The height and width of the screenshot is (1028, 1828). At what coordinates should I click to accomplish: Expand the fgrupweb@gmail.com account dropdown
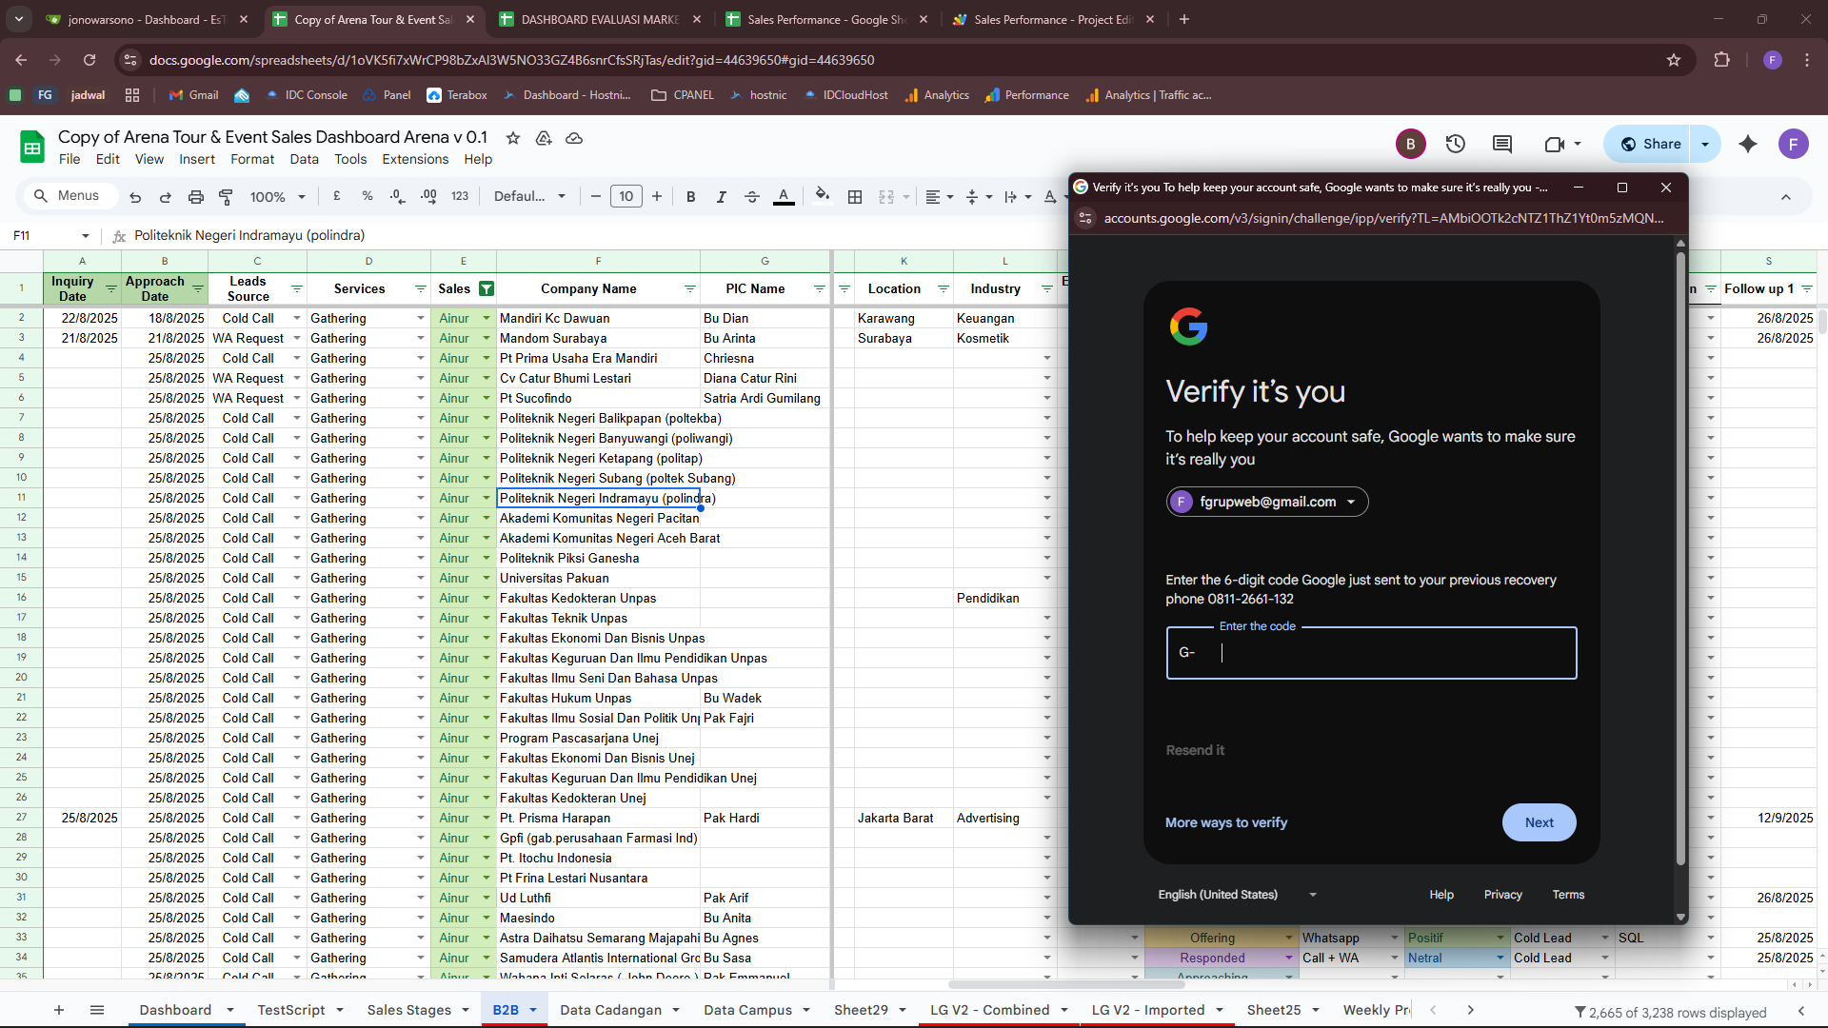coord(1267,502)
